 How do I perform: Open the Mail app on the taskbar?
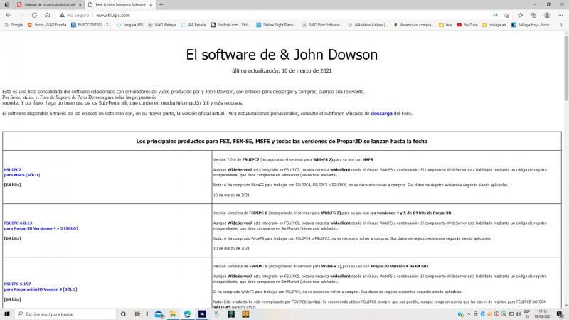159,314
